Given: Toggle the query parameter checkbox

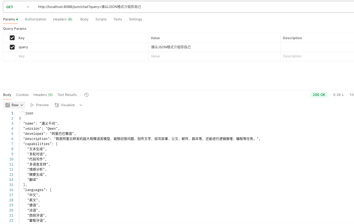Looking at the screenshot, I should [x=12, y=47].
